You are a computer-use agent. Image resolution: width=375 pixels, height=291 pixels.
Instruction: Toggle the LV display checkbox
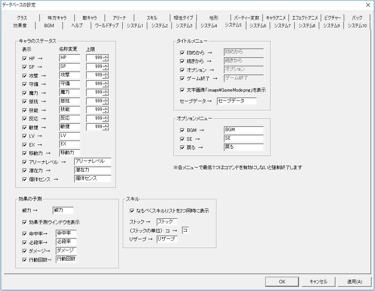click(25, 136)
